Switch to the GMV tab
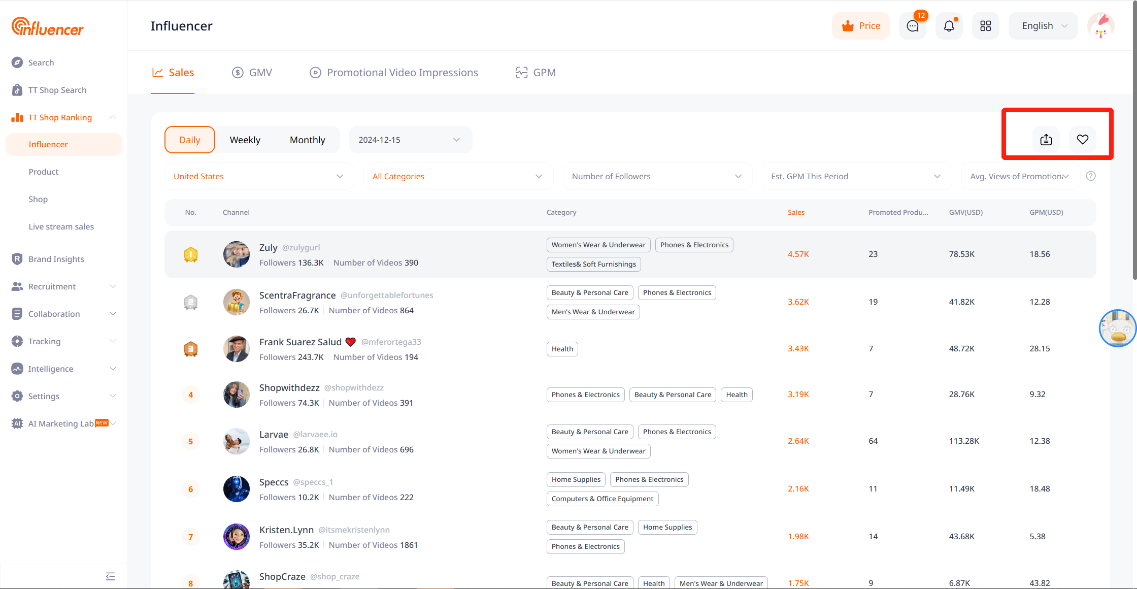The height and width of the screenshot is (589, 1137). point(252,73)
